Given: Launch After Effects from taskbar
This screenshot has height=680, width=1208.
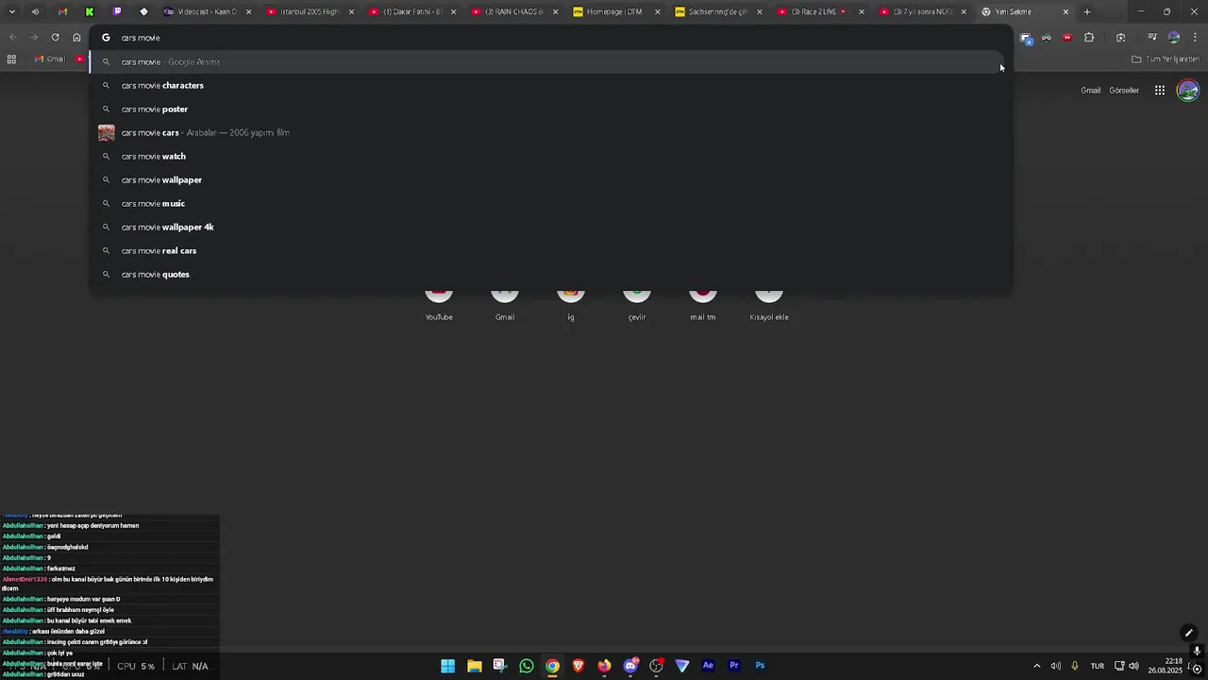Looking at the screenshot, I should pos(708,666).
